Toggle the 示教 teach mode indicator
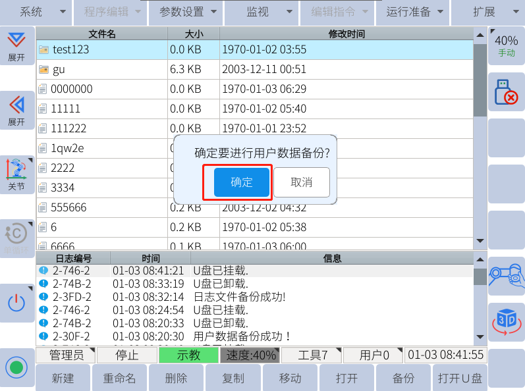Image resolution: width=525 pixels, height=391 pixels. click(188, 355)
